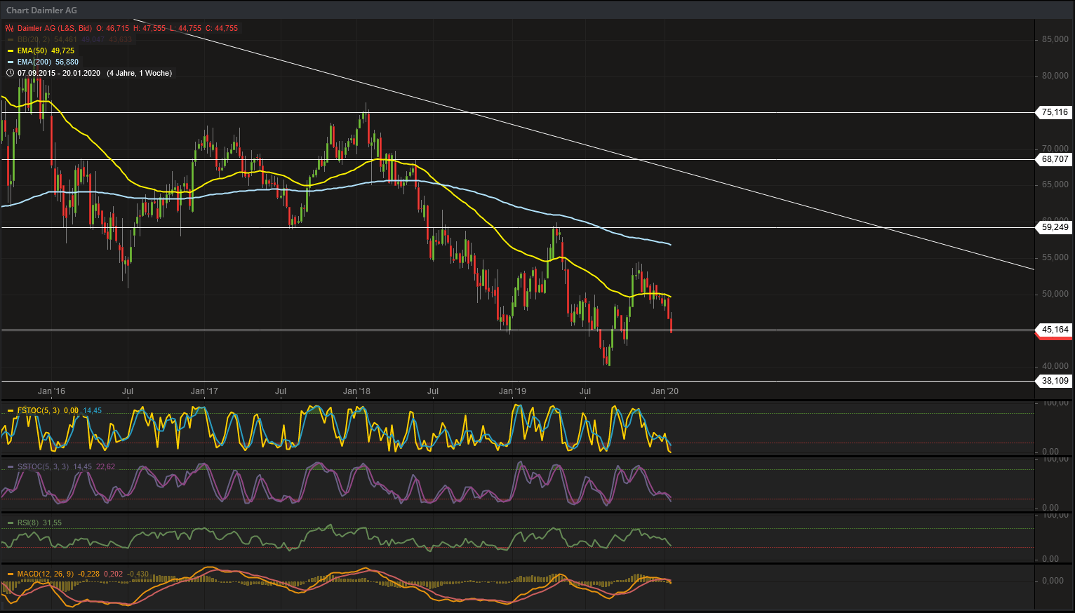Click the MACD value -0,228

[89, 574]
